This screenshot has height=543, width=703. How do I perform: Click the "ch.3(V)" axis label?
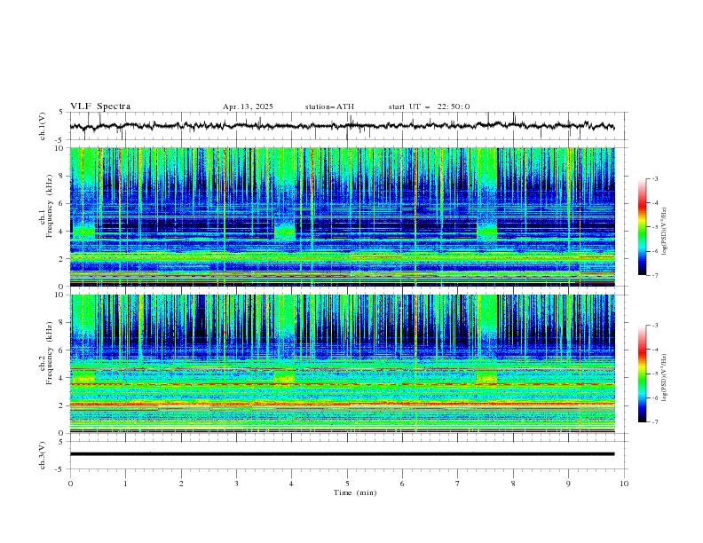43,455
